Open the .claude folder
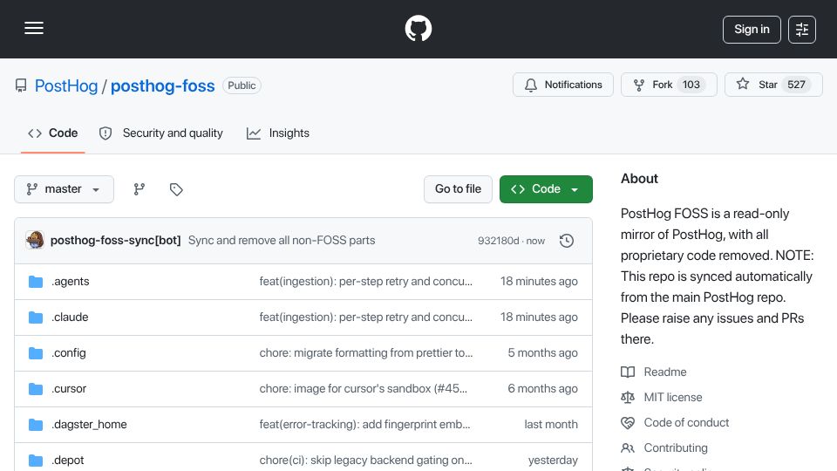This screenshot has width=837, height=471. tap(70, 317)
